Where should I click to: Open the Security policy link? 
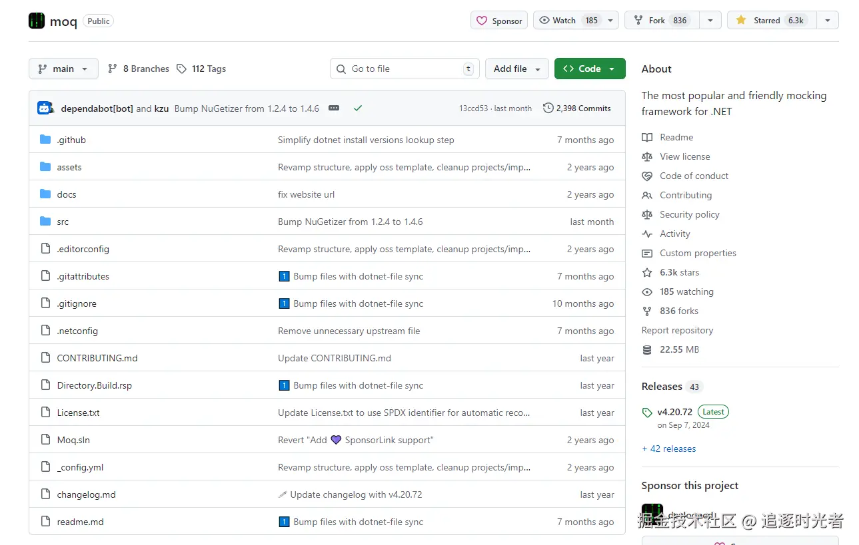click(x=690, y=214)
